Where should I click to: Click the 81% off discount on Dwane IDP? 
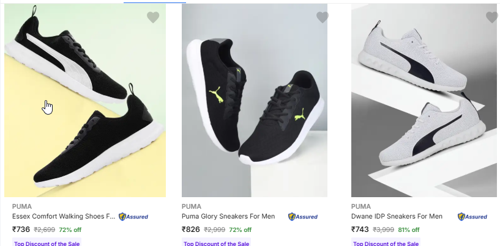click(x=408, y=230)
